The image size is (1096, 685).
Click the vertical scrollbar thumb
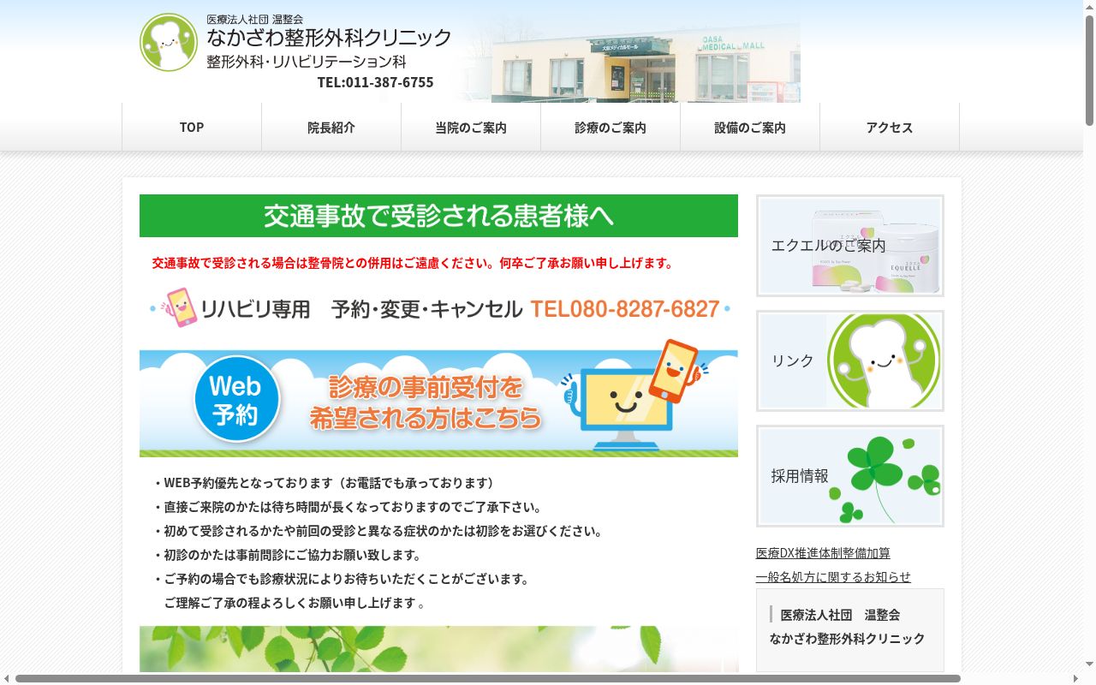(1089, 70)
